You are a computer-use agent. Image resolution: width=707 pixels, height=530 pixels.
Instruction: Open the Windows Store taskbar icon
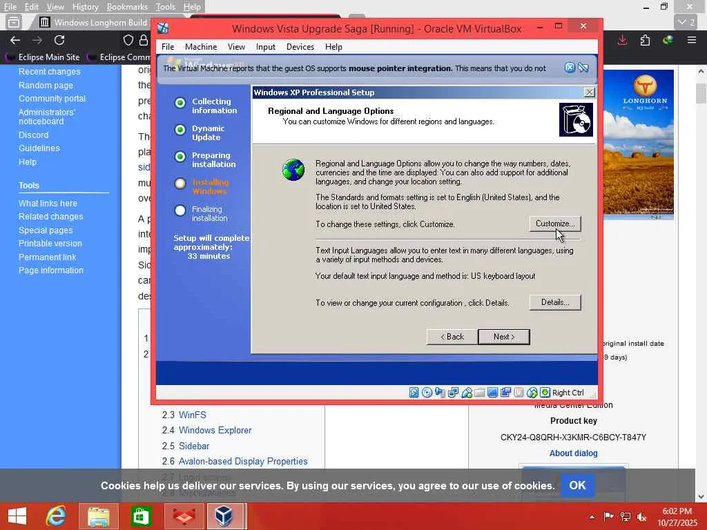coord(141,516)
